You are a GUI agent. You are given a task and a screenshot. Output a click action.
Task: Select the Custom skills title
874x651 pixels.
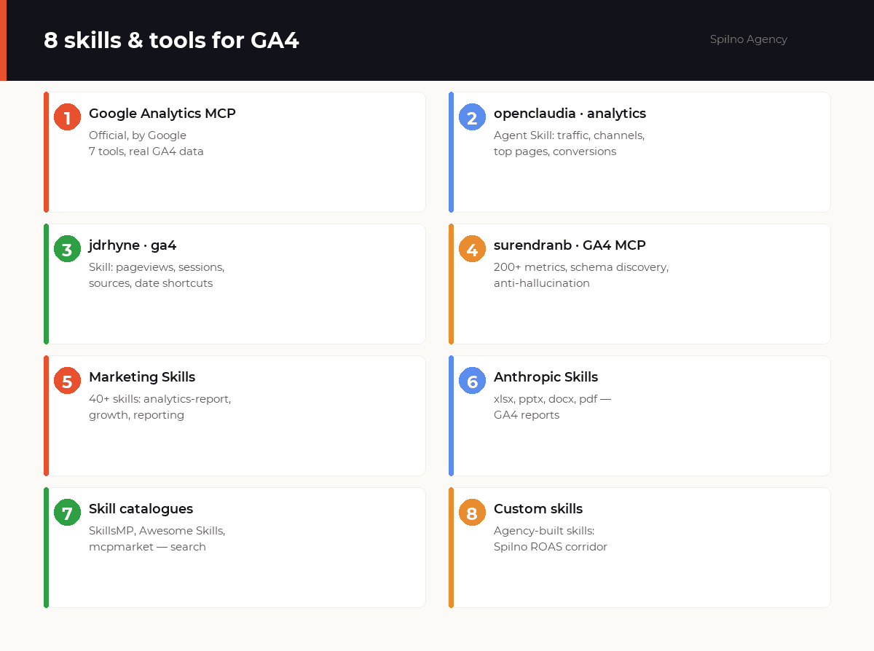[538, 509]
